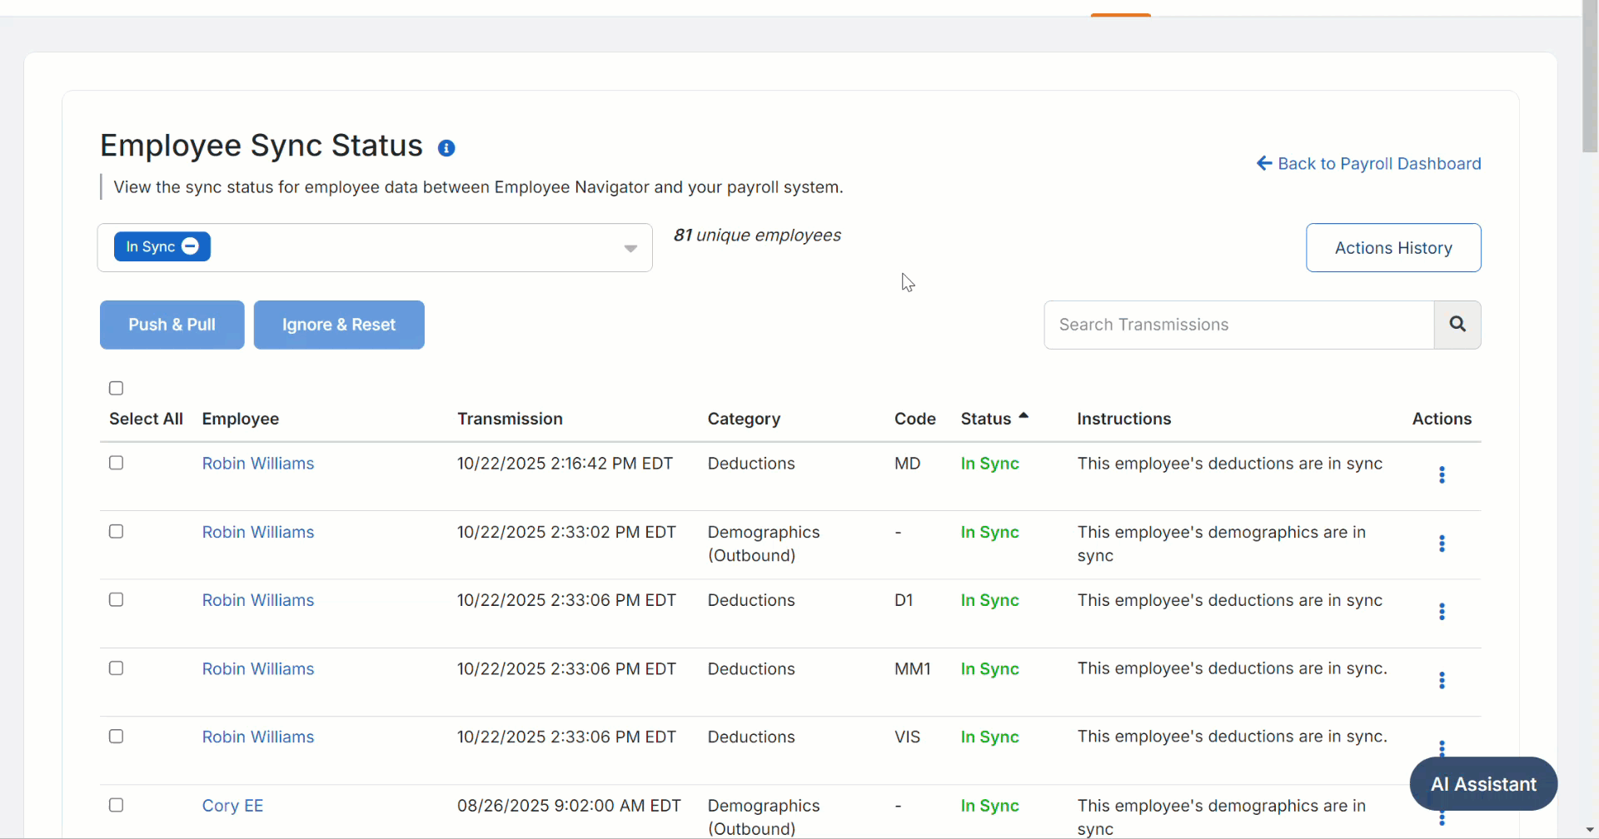Check the Robin Williams MD deductions row
Image resolution: width=1599 pixels, height=839 pixels.
coord(117,463)
